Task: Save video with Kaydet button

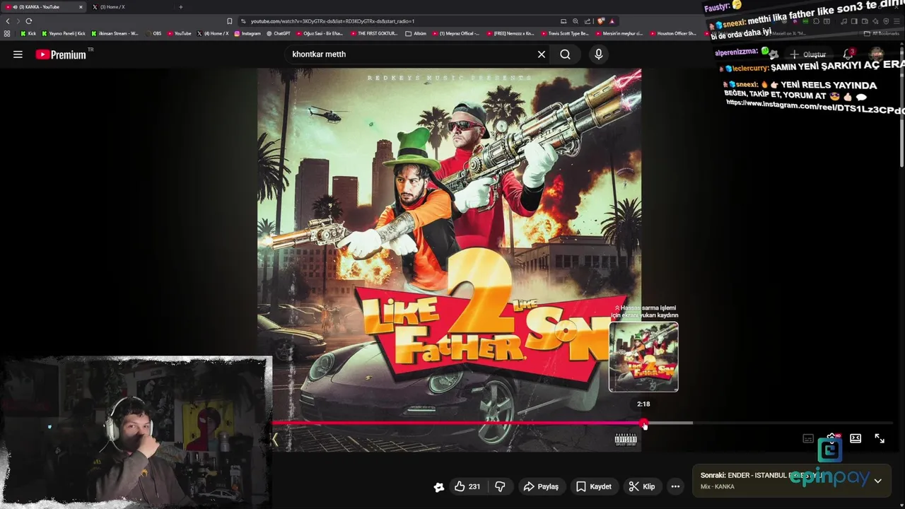Action: (x=593, y=486)
